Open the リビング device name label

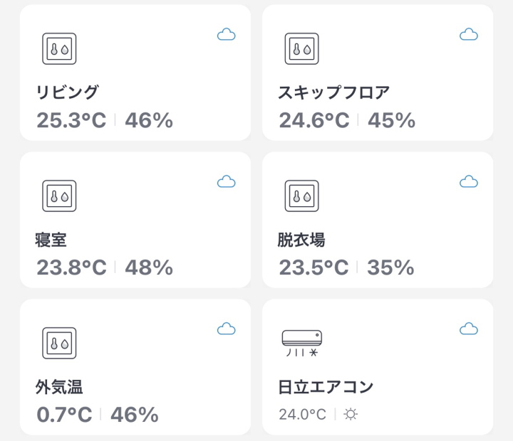click(68, 92)
